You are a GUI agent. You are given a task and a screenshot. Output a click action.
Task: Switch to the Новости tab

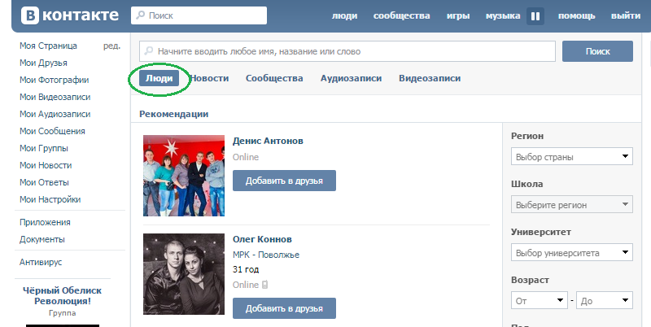pos(210,79)
